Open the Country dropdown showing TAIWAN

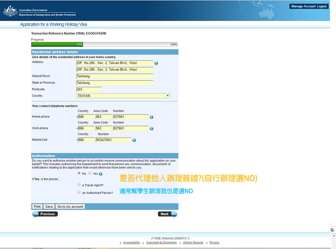point(123,96)
